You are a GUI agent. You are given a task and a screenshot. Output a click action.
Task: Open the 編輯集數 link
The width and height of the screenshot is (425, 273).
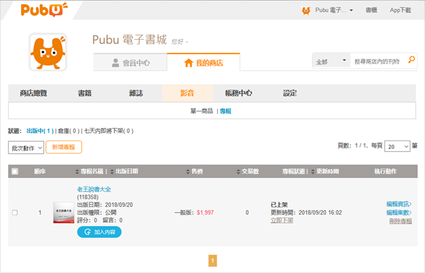[x=399, y=213]
